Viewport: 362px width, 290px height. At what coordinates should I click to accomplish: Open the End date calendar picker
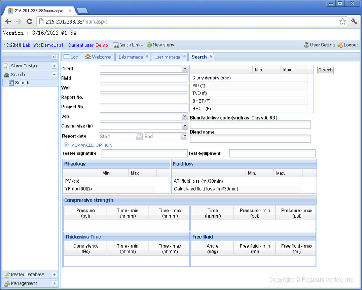tap(184, 136)
